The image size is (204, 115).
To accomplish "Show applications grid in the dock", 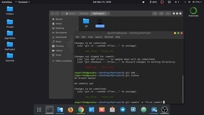I will pyautogui.click(x=39, y=110).
